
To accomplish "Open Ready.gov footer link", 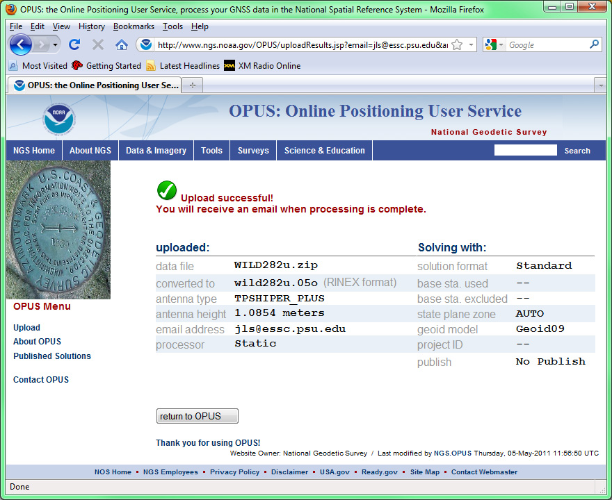I will click(x=380, y=472).
